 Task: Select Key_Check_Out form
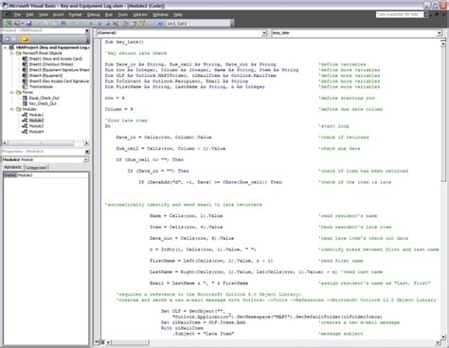click(x=43, y=103)
